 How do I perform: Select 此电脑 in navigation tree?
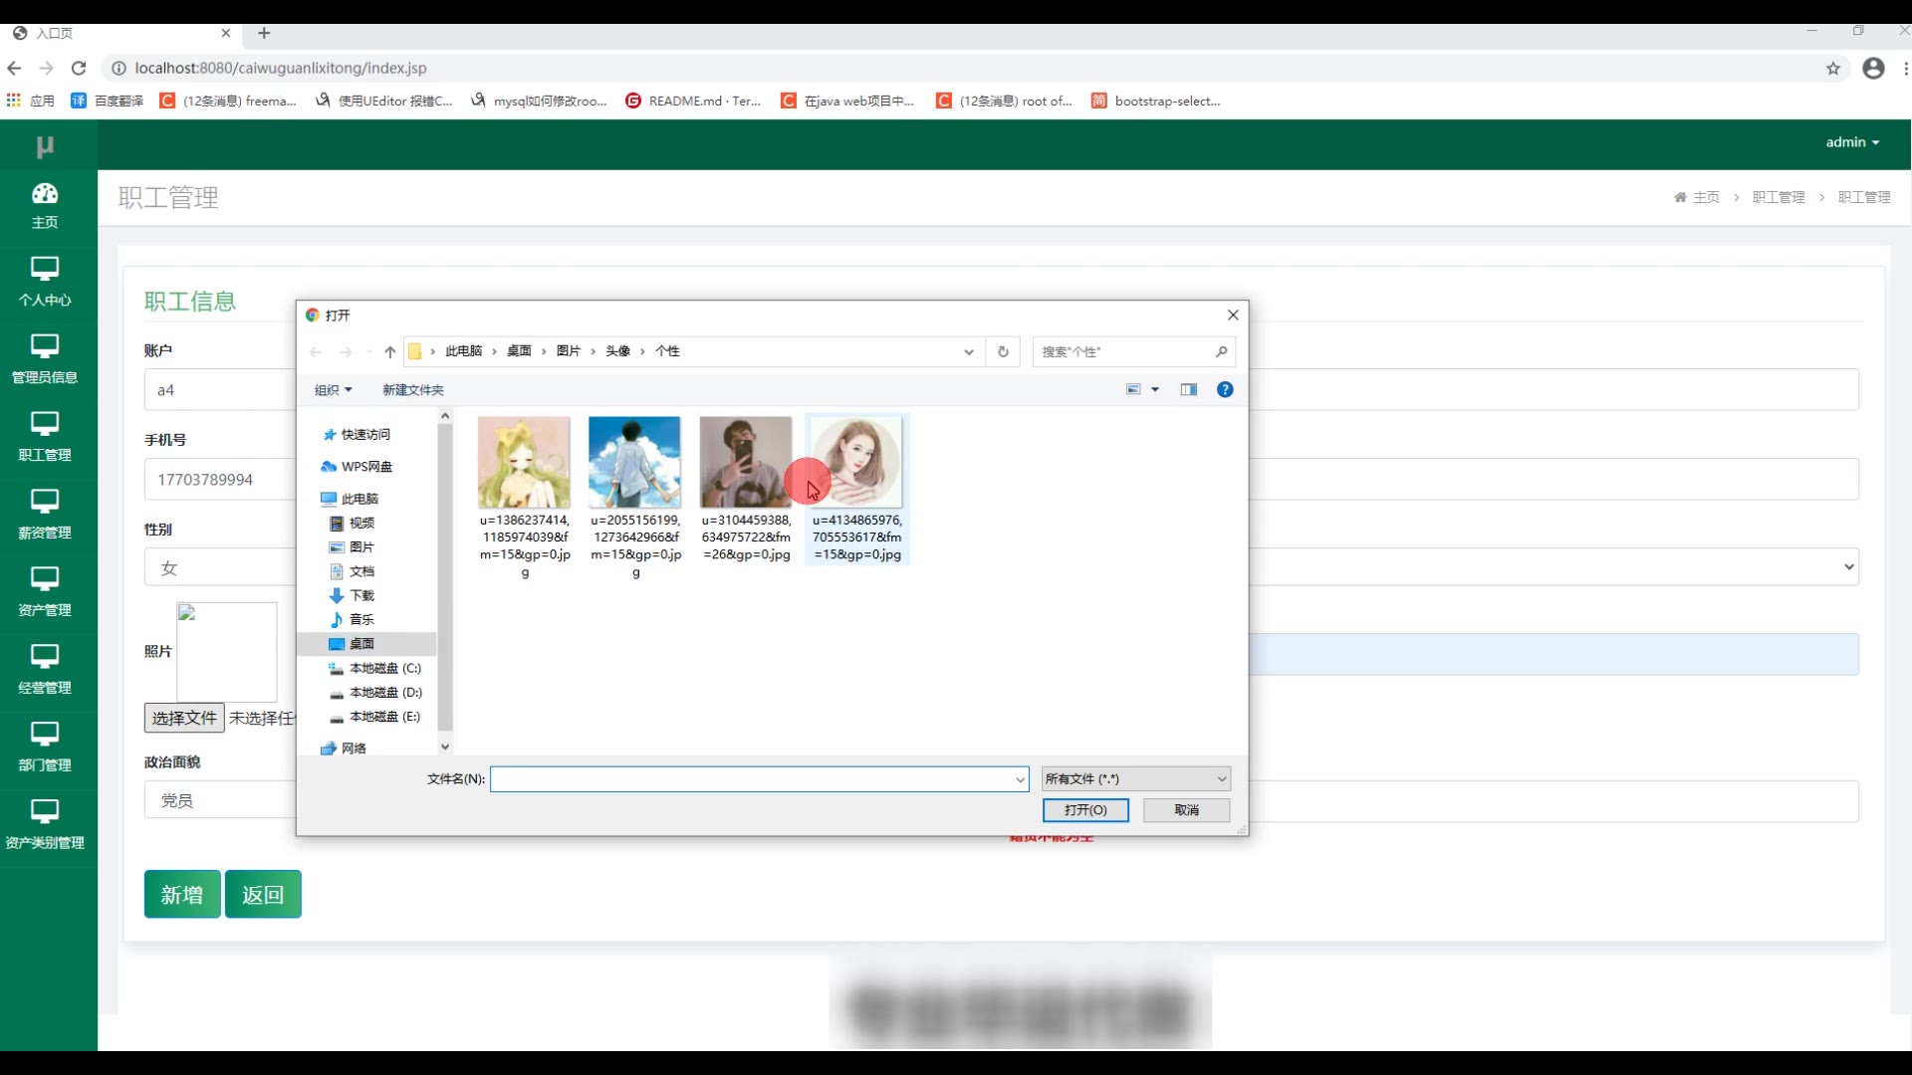(x=350, y=499)
